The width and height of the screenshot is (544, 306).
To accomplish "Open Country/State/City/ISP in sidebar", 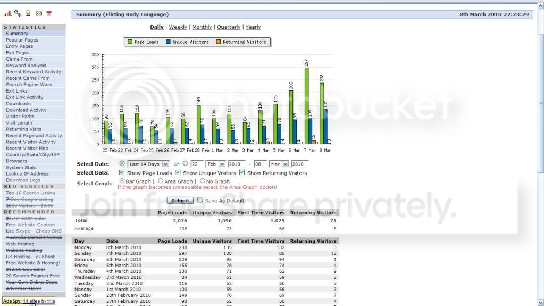I will [32, 154].
